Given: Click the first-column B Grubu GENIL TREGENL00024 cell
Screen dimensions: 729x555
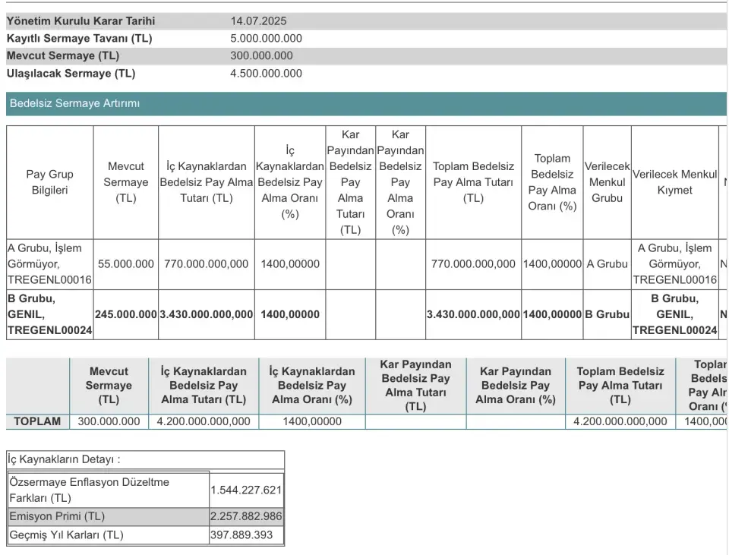Looking at the screenshot, I should [49, 314].
